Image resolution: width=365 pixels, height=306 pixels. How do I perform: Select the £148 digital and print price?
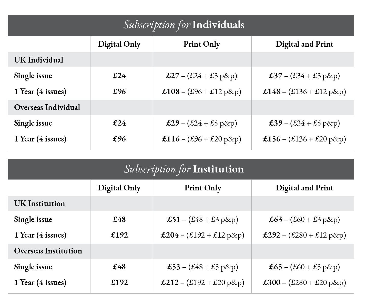coord(272,91)
